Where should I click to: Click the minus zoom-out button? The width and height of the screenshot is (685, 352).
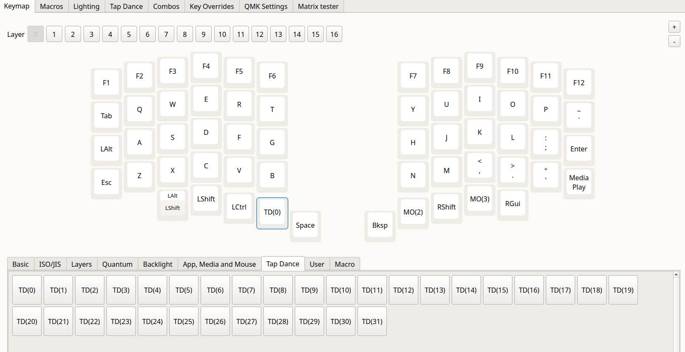(x=674, y=42)
